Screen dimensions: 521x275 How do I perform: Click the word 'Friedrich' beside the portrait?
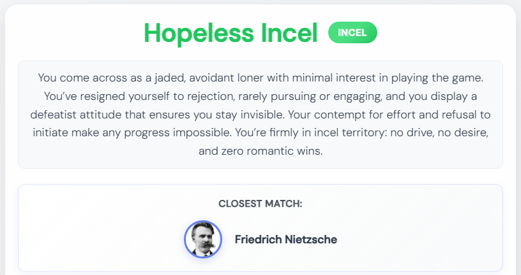coord(258,239)
